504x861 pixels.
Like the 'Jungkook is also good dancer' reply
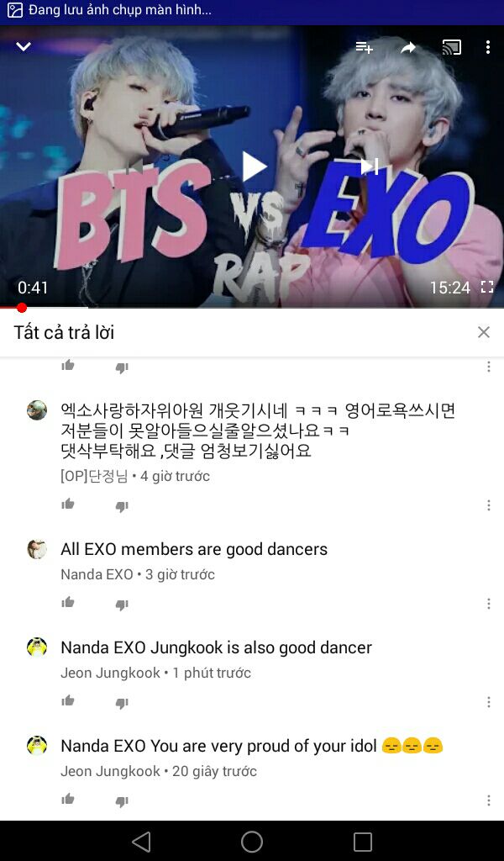pos(68,700)
